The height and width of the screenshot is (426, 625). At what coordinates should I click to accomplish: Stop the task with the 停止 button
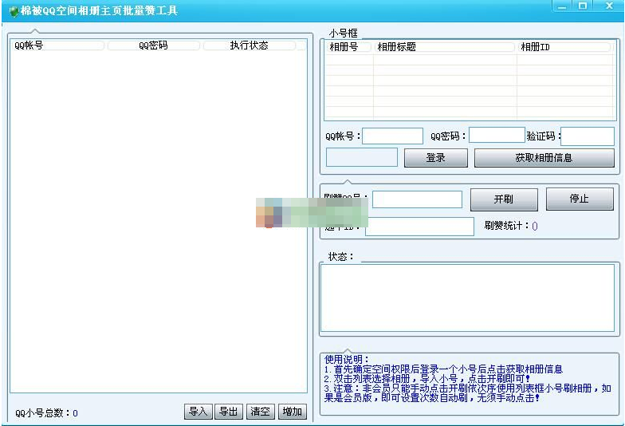(579, 199)
